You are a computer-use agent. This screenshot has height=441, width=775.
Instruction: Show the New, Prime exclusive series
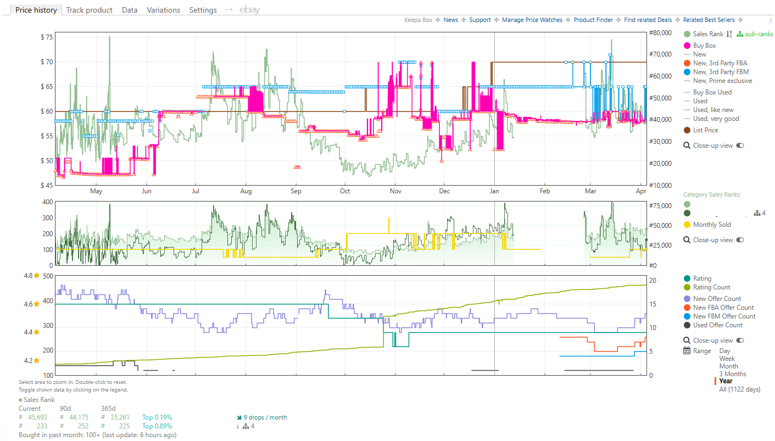point(718,81)
